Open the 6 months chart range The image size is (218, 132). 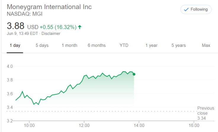(x=97, y=45)
